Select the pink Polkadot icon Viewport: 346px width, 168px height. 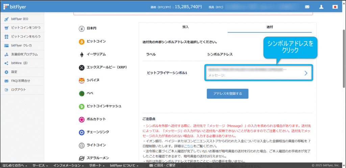(x=82, y=119)
